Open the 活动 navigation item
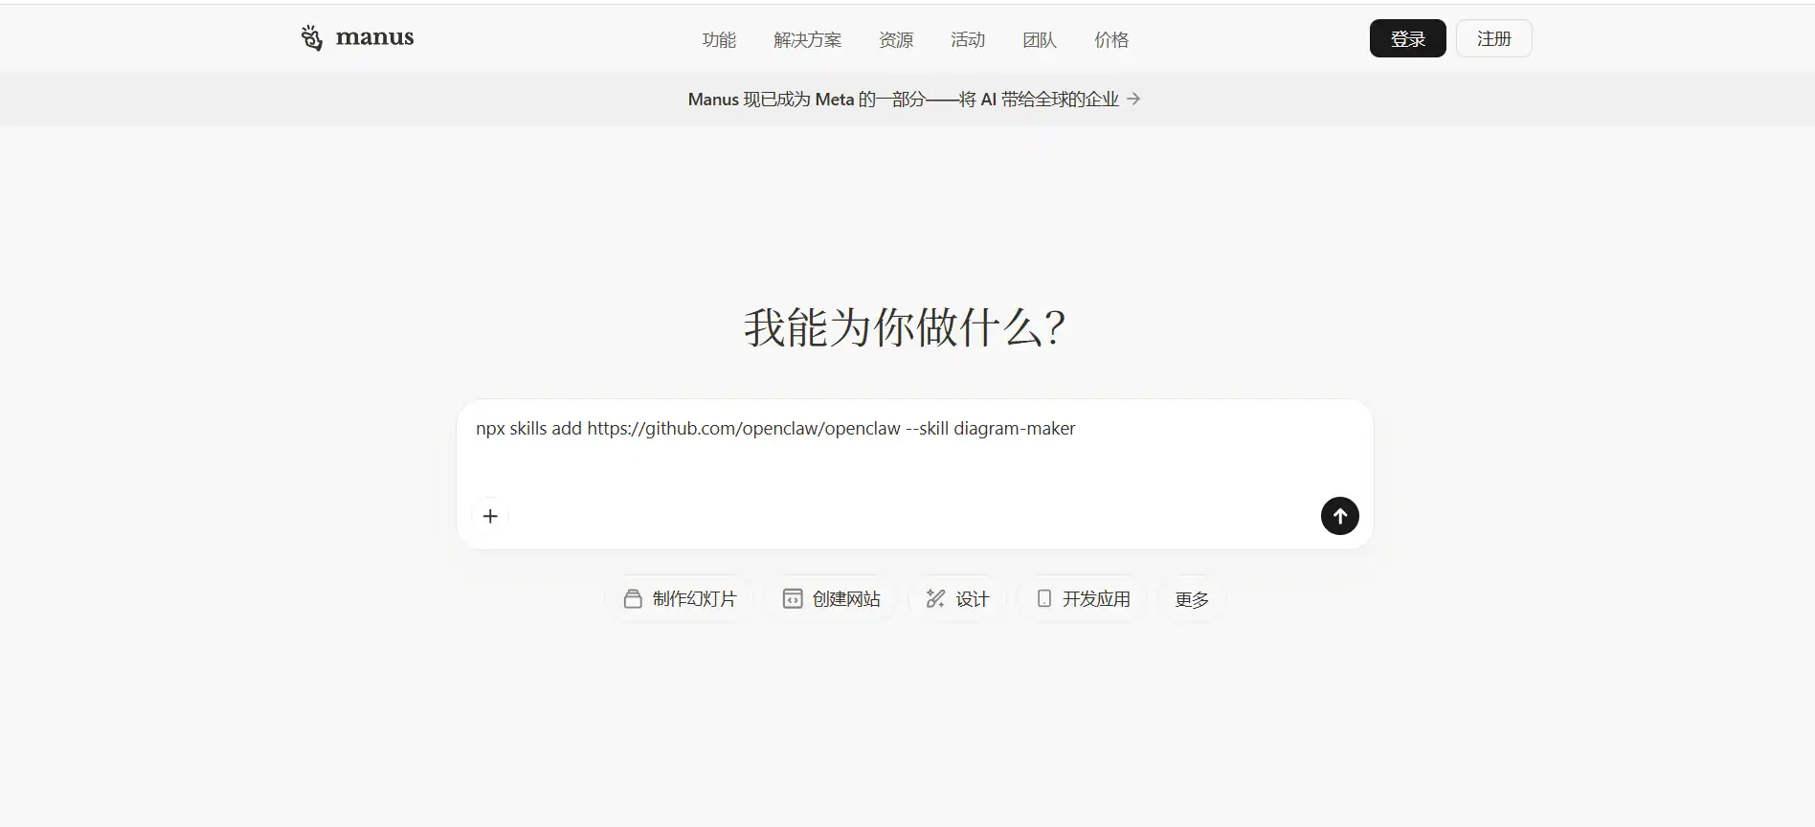This screenshot has height=827, width=1815. pyautogui.click(x=968, y=39)
